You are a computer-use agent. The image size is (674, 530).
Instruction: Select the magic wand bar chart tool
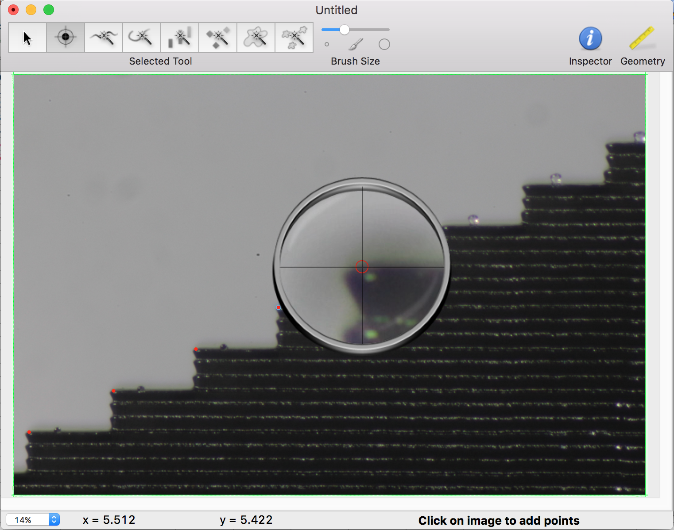pos(180,38)
